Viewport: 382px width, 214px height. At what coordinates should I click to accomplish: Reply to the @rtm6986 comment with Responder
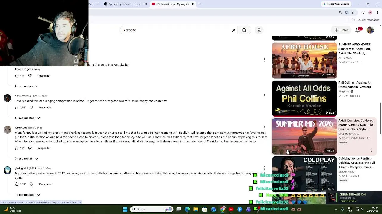[44, 148]
